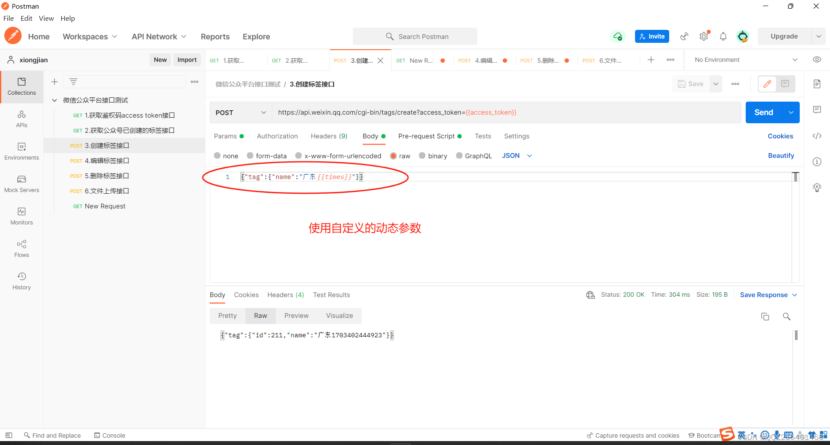This screenshot has height=445, width=830.
Task: Open the user avatar menu
Action: [x=743, y=36]
